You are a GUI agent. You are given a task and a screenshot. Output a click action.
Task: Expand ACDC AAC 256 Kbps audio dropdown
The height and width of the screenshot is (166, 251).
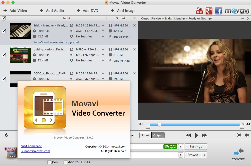pyautogui.click(x=103, y=79)
